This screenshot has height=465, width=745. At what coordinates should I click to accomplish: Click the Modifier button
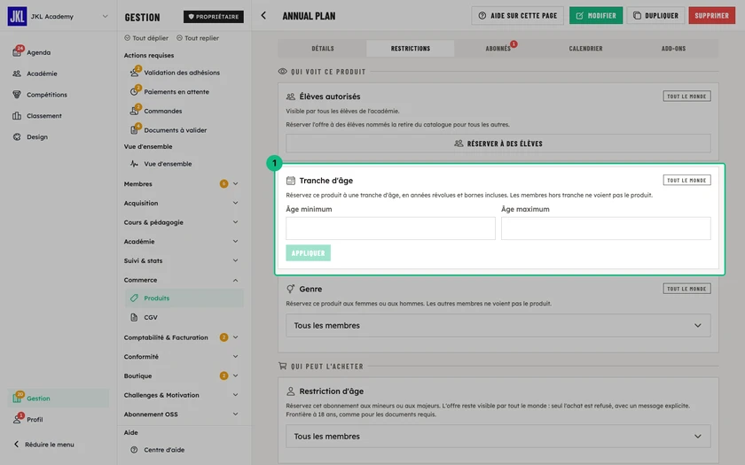596,16
